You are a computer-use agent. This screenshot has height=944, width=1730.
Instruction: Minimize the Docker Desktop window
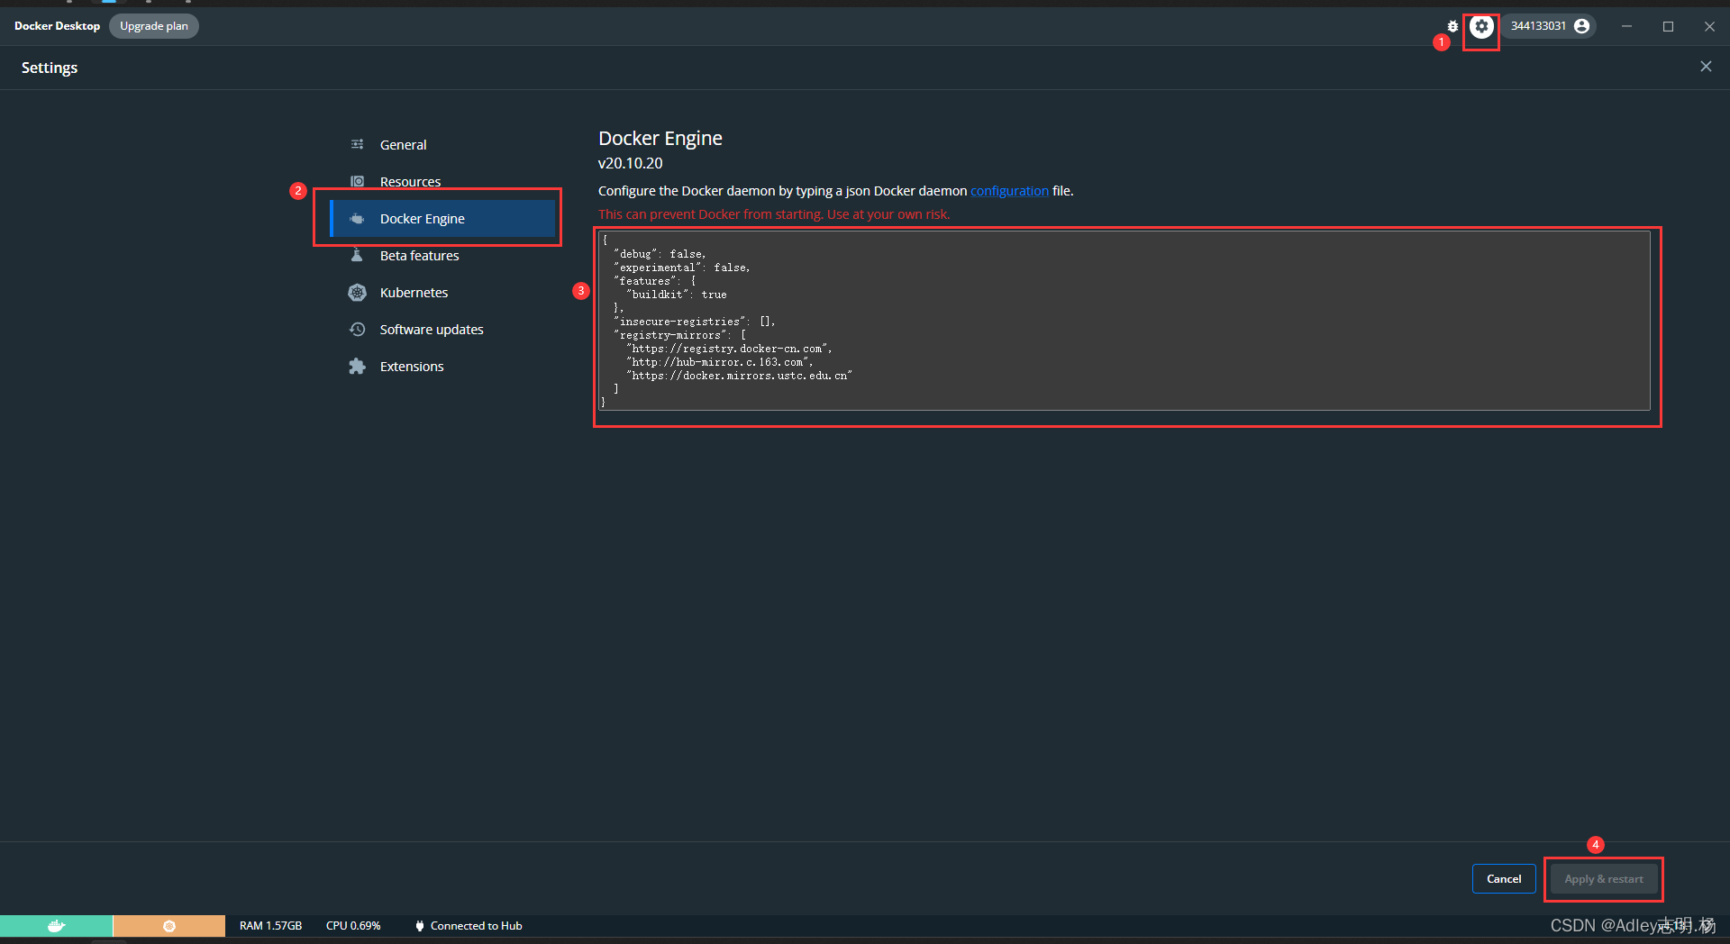coord(1626,26)
